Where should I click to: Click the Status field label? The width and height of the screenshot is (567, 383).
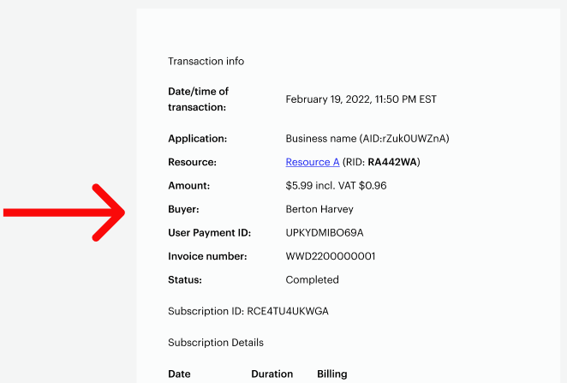pos(185,279)
